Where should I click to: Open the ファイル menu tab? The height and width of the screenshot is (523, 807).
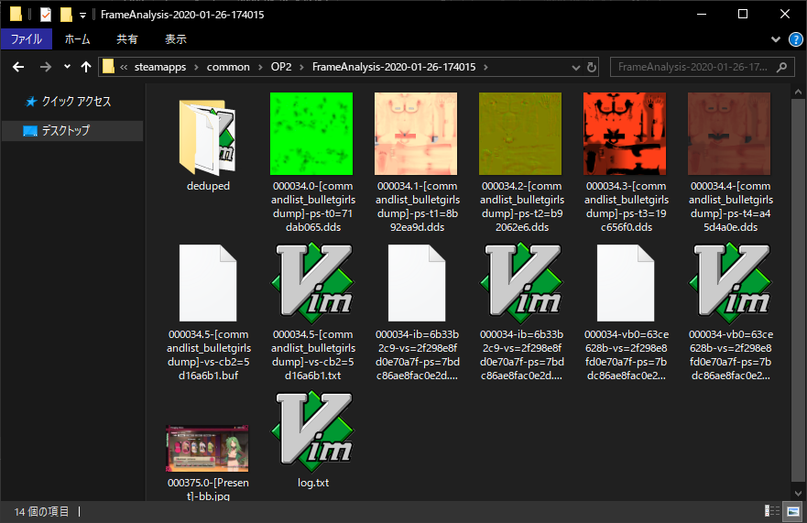(x=27, y=39)
